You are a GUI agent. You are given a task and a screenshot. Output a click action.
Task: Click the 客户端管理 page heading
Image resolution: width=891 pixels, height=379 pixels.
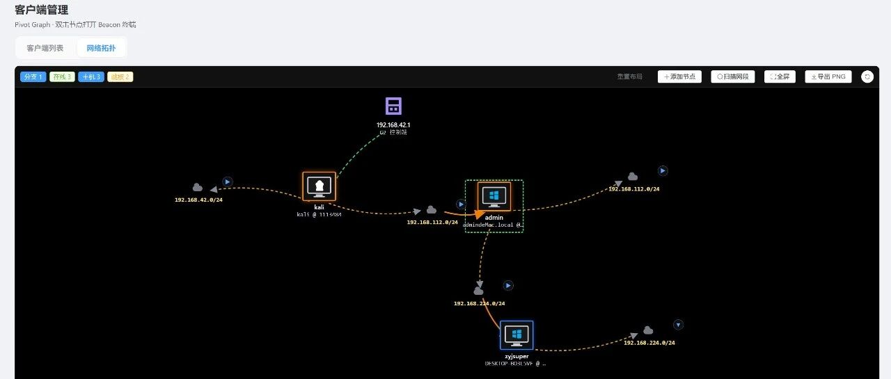coord(41,10)
